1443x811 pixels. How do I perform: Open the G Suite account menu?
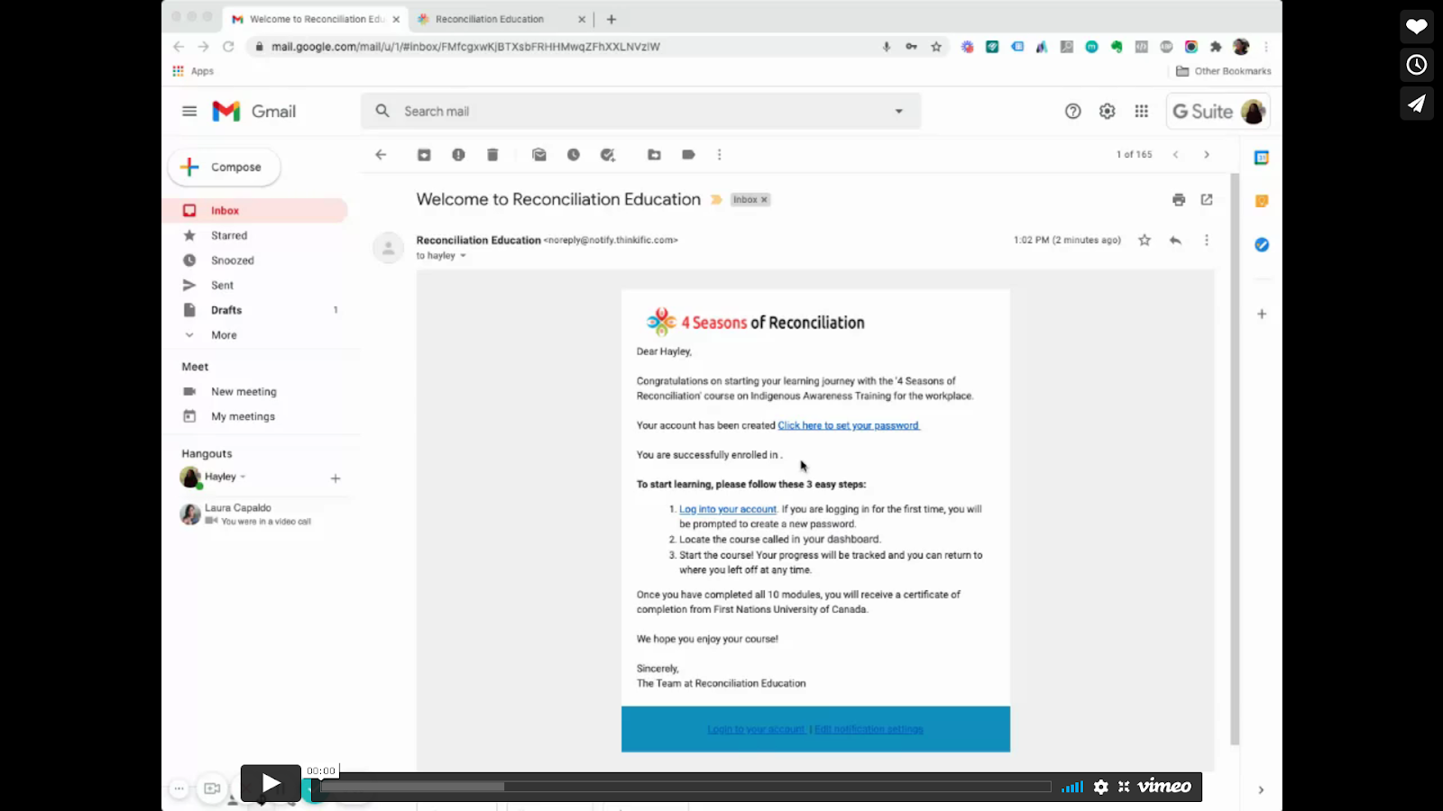click(1218, 112)
